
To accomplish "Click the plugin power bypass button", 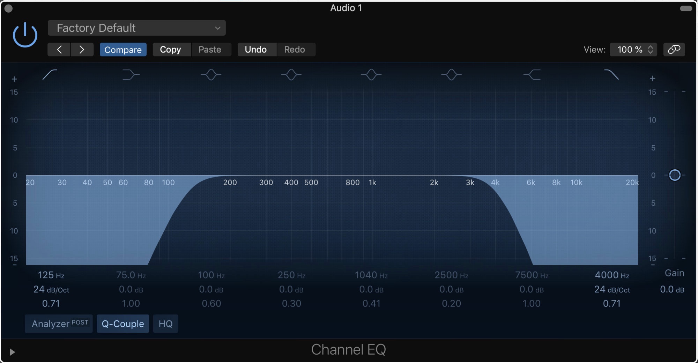I will [25, 35].
